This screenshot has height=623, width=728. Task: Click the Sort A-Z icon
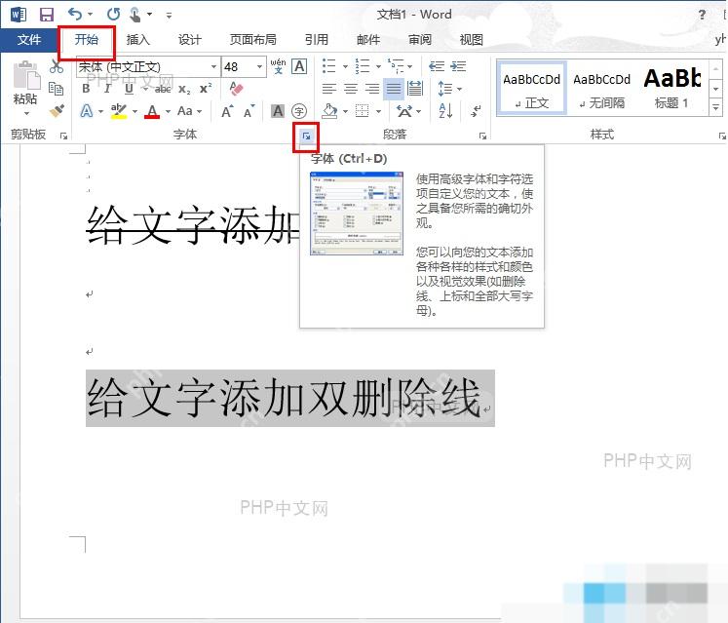[445, 111]
